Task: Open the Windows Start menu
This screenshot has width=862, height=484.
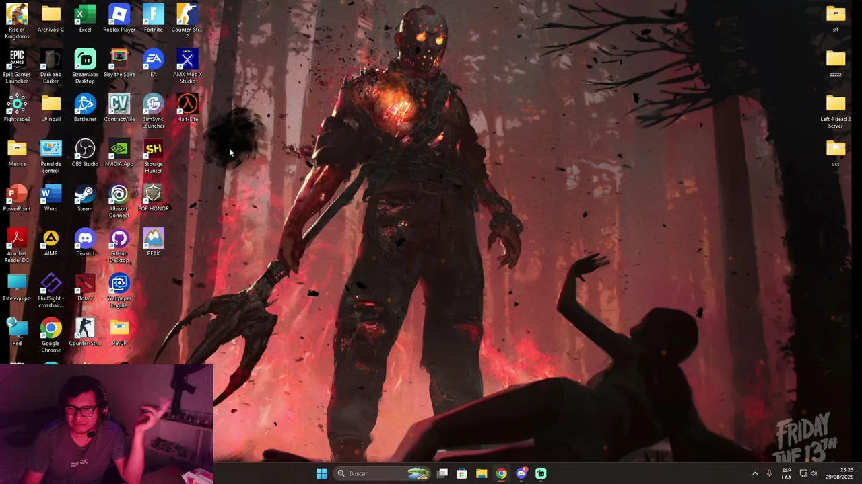Action: click(321, 473)
